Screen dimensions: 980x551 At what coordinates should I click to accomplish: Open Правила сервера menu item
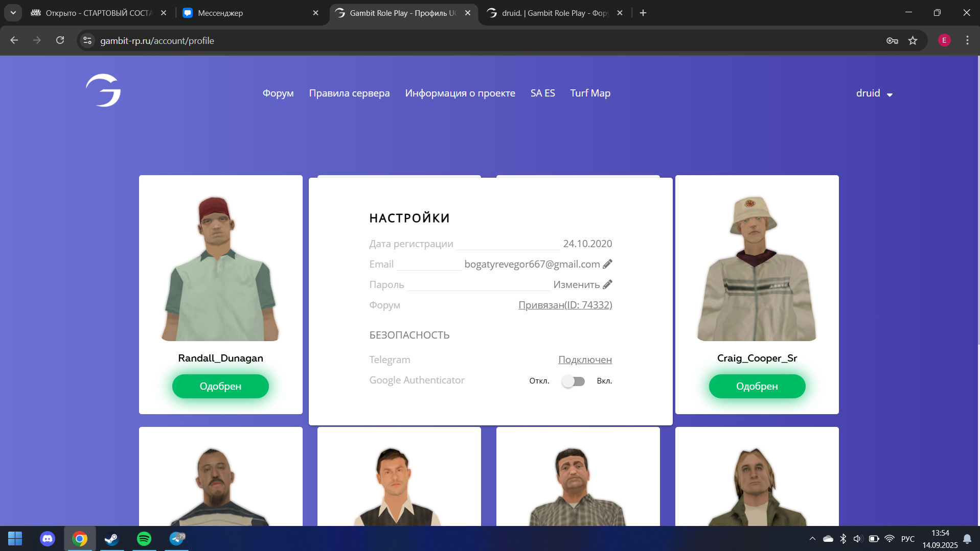[349, 93]
